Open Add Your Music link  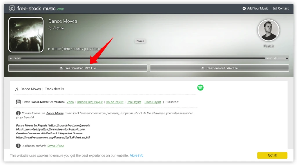tap(255, 8)
